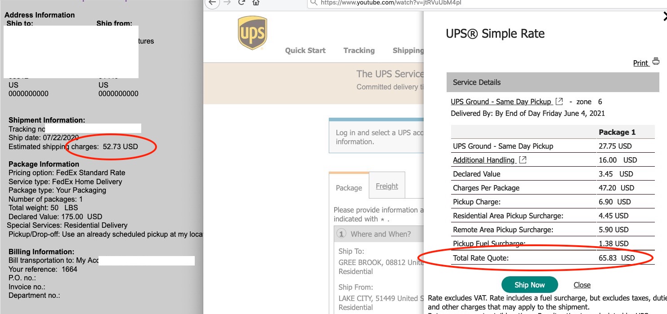Close the UPS Simple Rate panel
The width and height of the screenshot is (667, 314).
[x=665, y=17]
